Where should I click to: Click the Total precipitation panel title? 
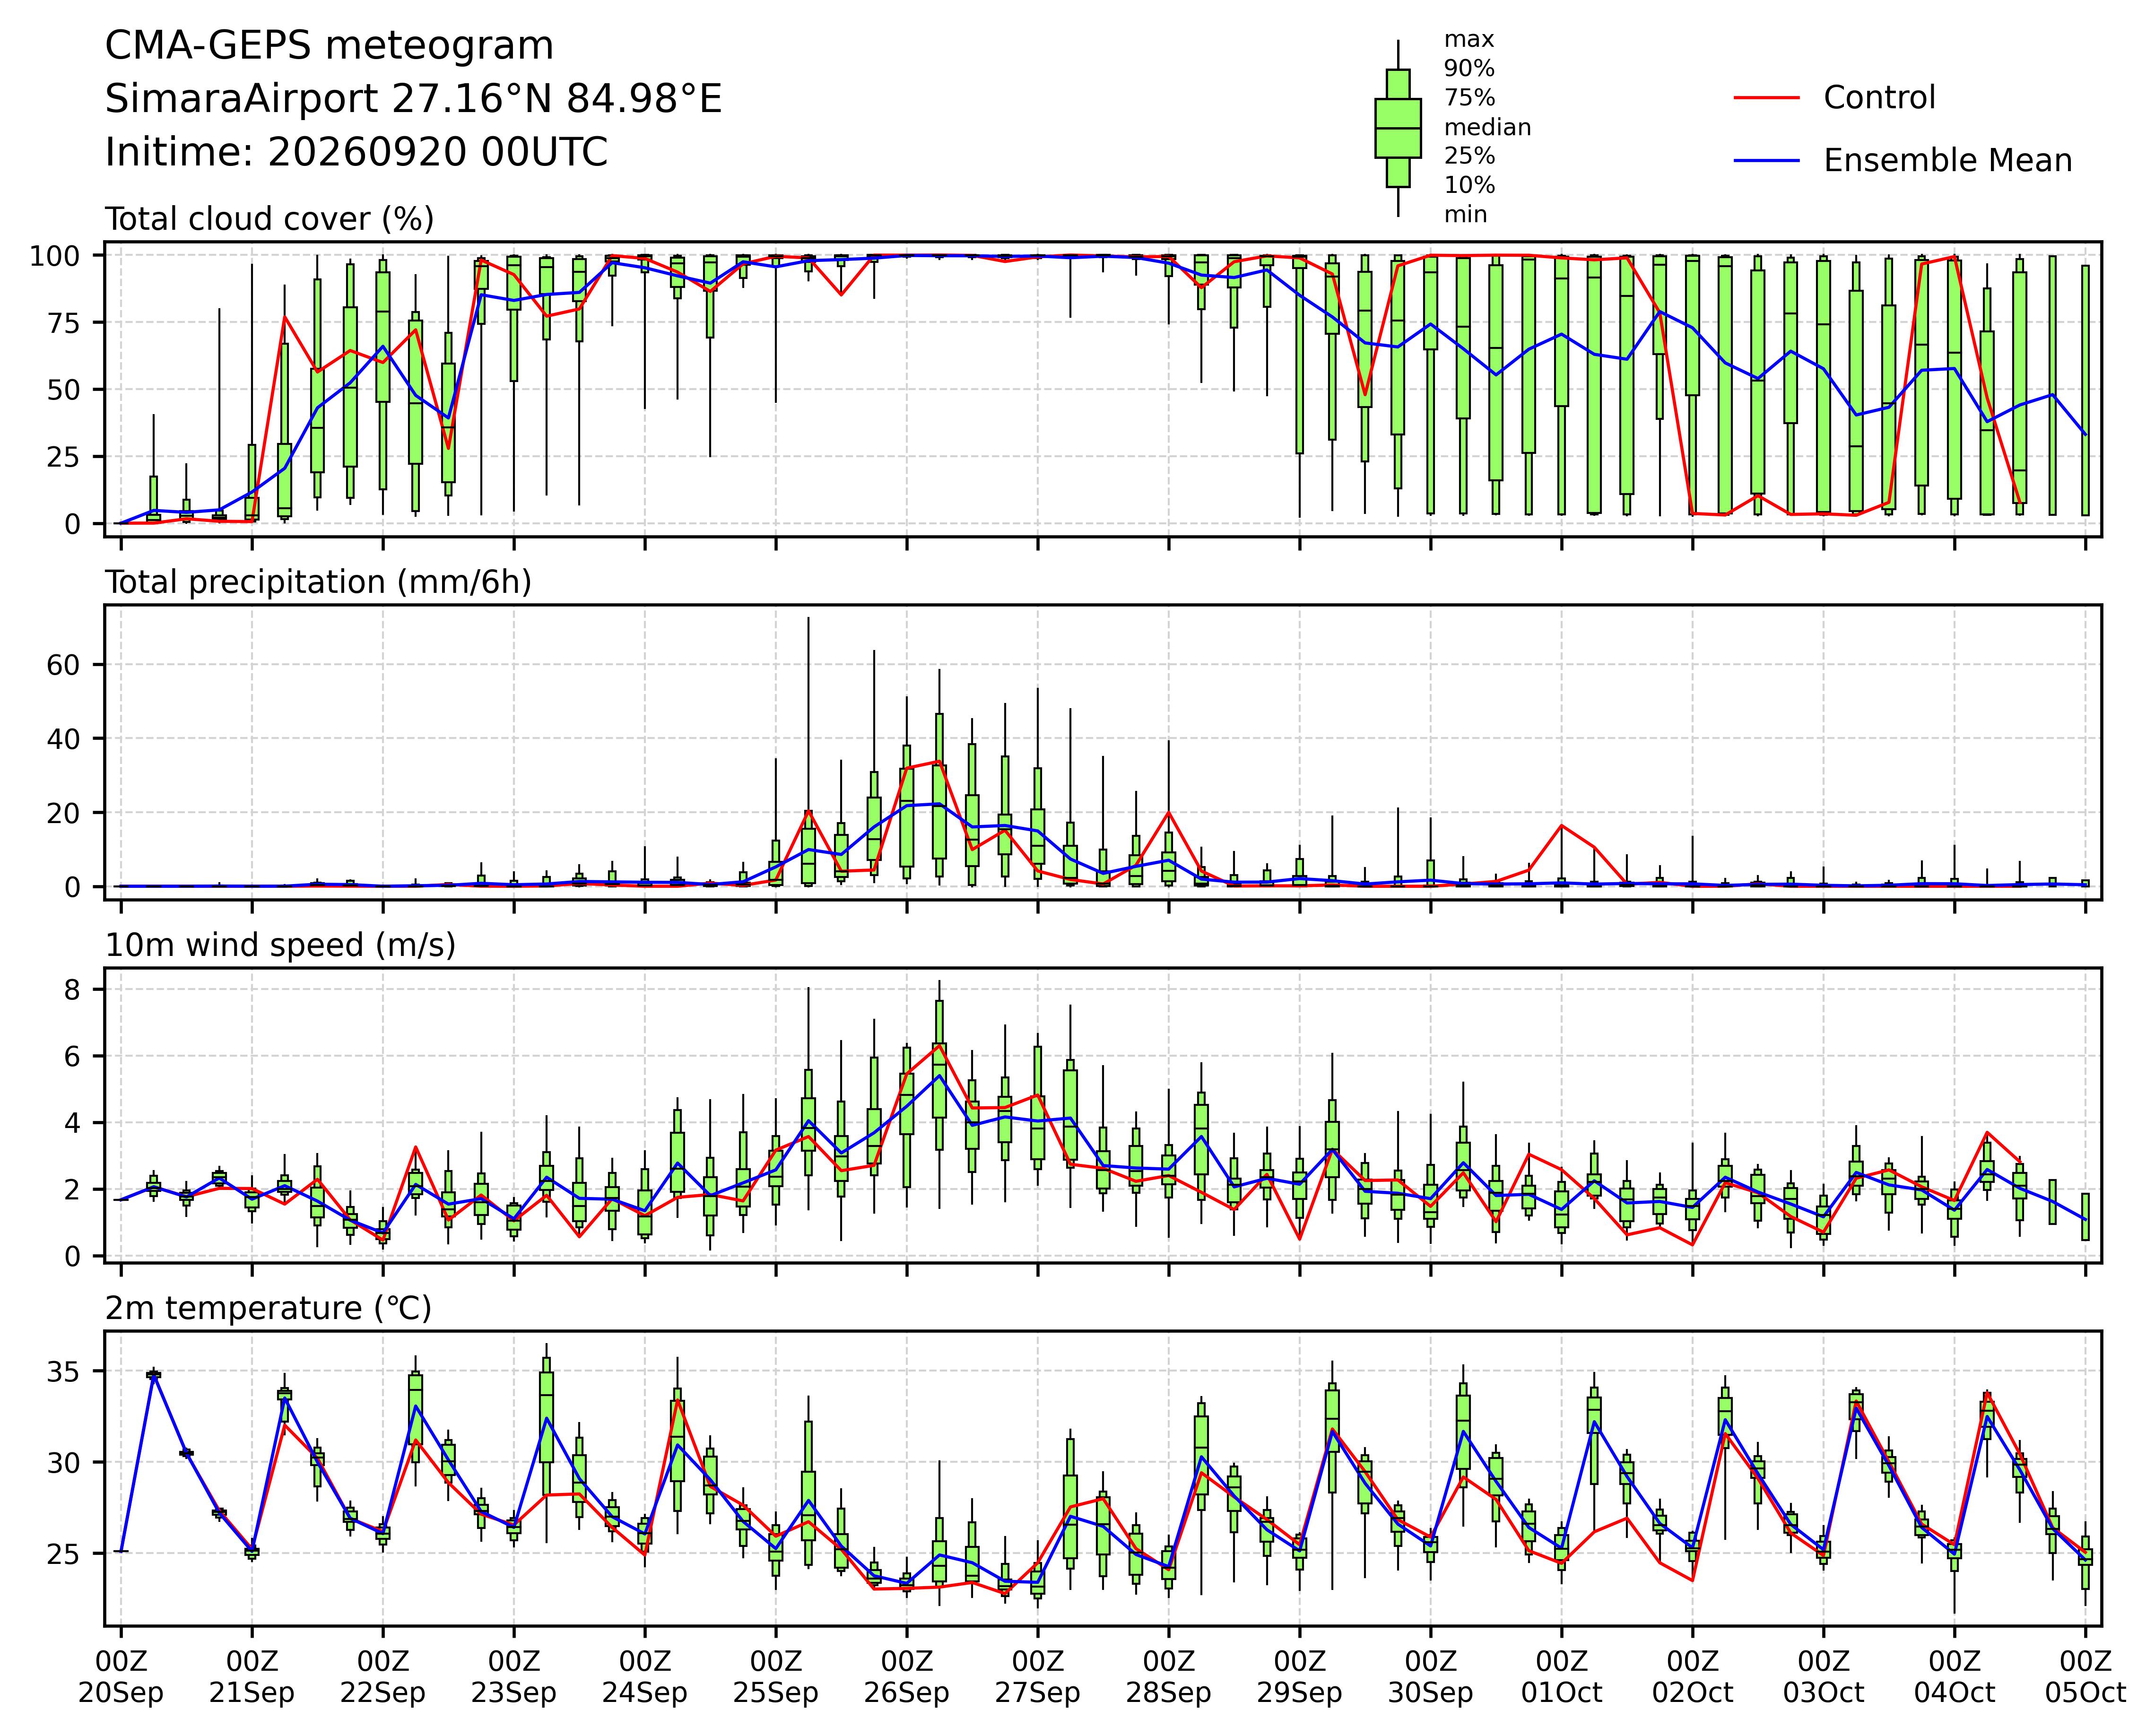pos(318,582)
